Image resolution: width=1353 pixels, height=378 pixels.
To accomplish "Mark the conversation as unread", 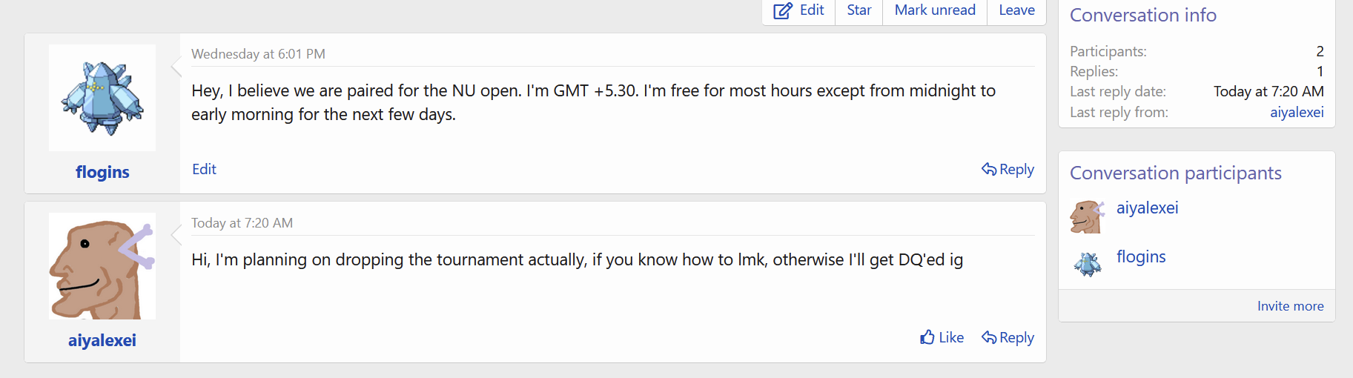I will (x=934, y=10).
